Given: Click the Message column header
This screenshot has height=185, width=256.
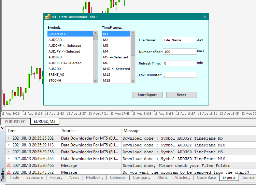Looking at the screenshot, I should click(188, 131).
